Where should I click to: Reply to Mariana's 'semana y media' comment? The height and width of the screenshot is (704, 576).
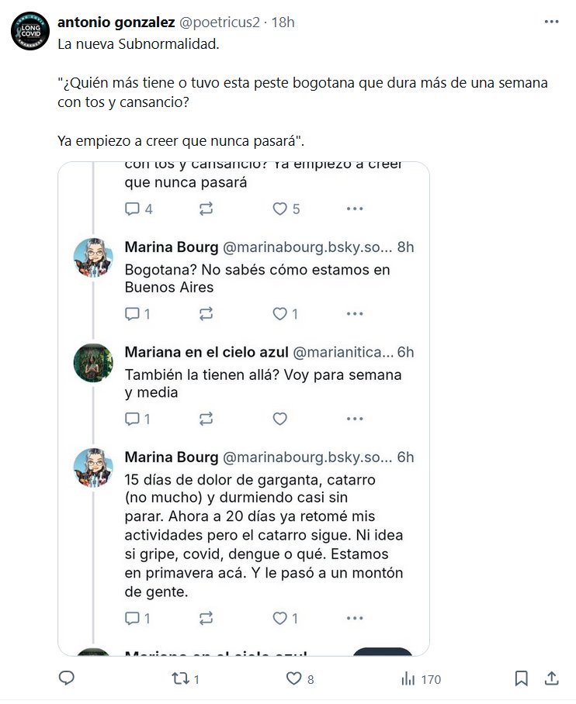(133, 419)
